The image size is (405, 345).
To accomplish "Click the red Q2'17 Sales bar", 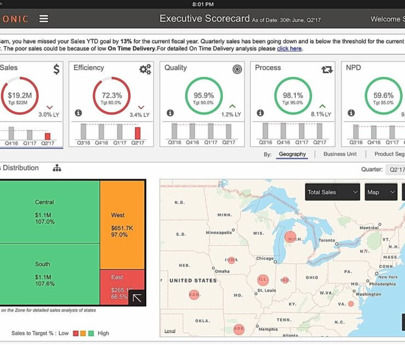I will pyautogui.click(x=48, y=137).
